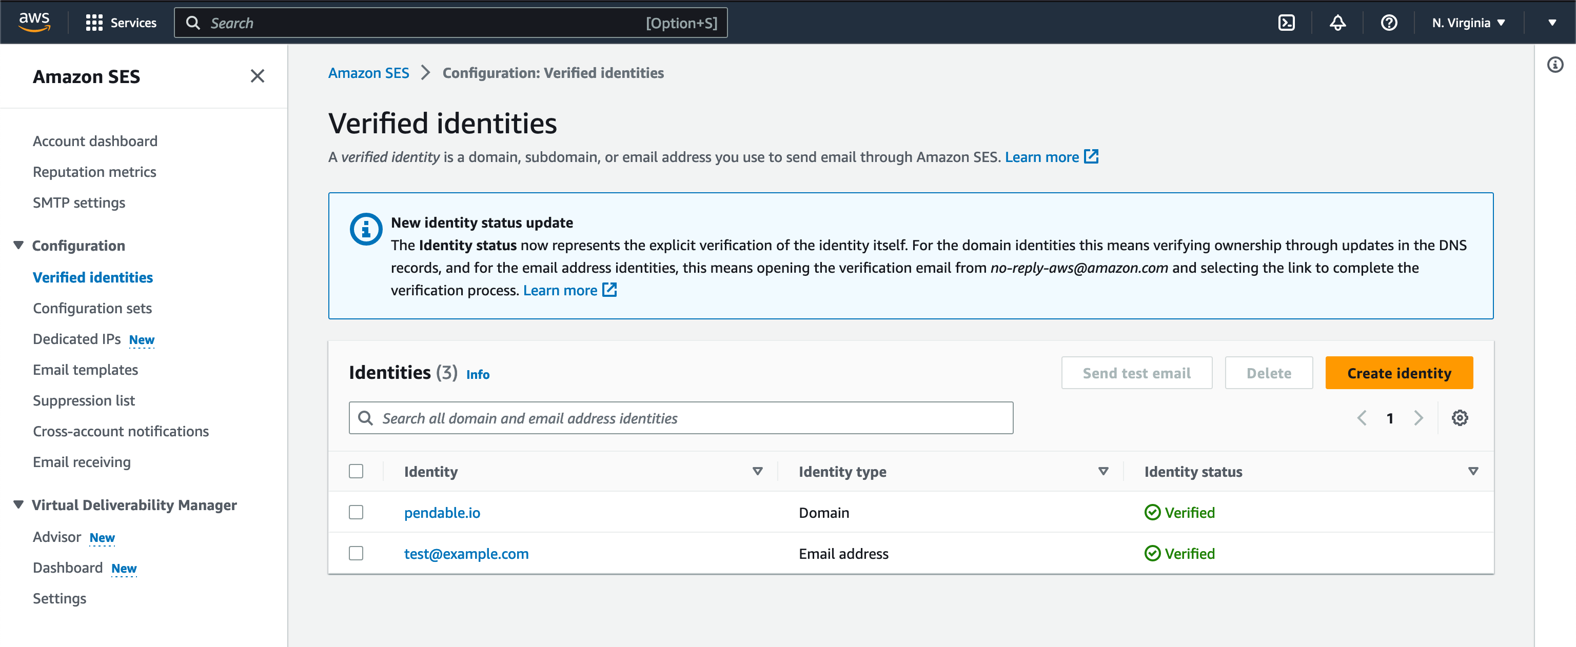The width and height of the screenshot is (1576, 647).
Task: Click external link icon beside top Learn more
Action: click(x=1091, y=156)
